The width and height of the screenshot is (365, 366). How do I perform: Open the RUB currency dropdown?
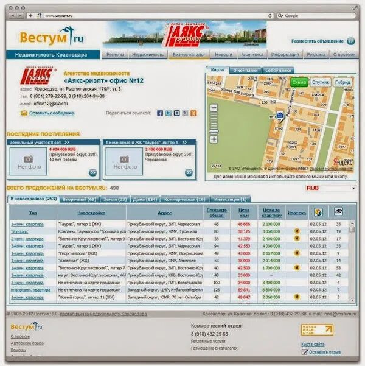[x=331, y=188]
